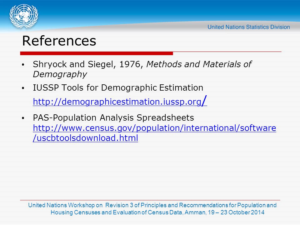This screenshot has width=300, height=225.
Task: Click the United Nations emblem logo
Action: click(x=24, y=17)
